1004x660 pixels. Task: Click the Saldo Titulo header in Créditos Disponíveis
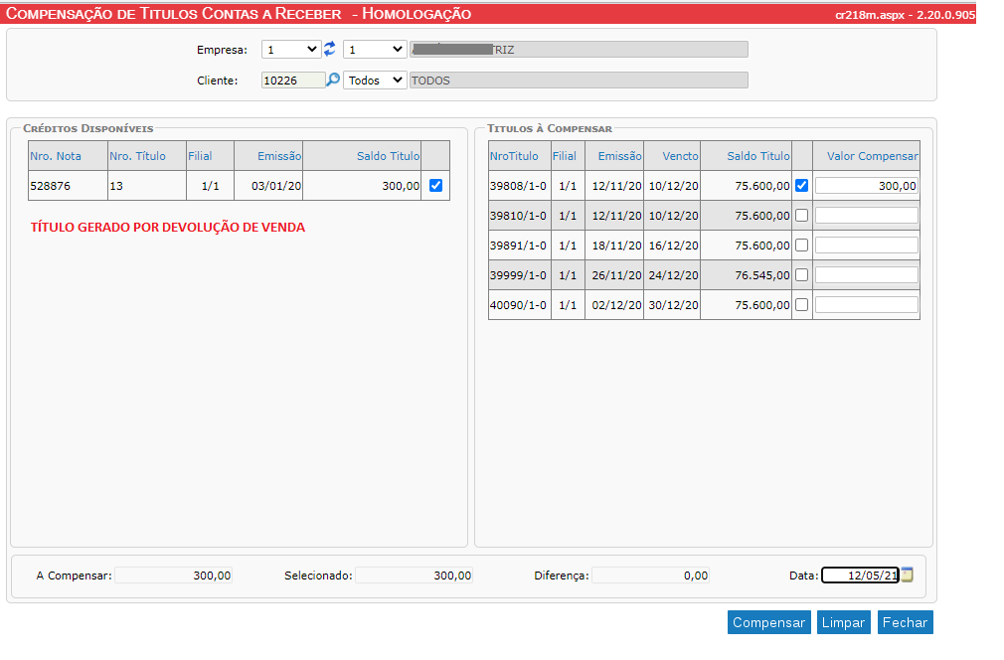[x=388, y=156]
